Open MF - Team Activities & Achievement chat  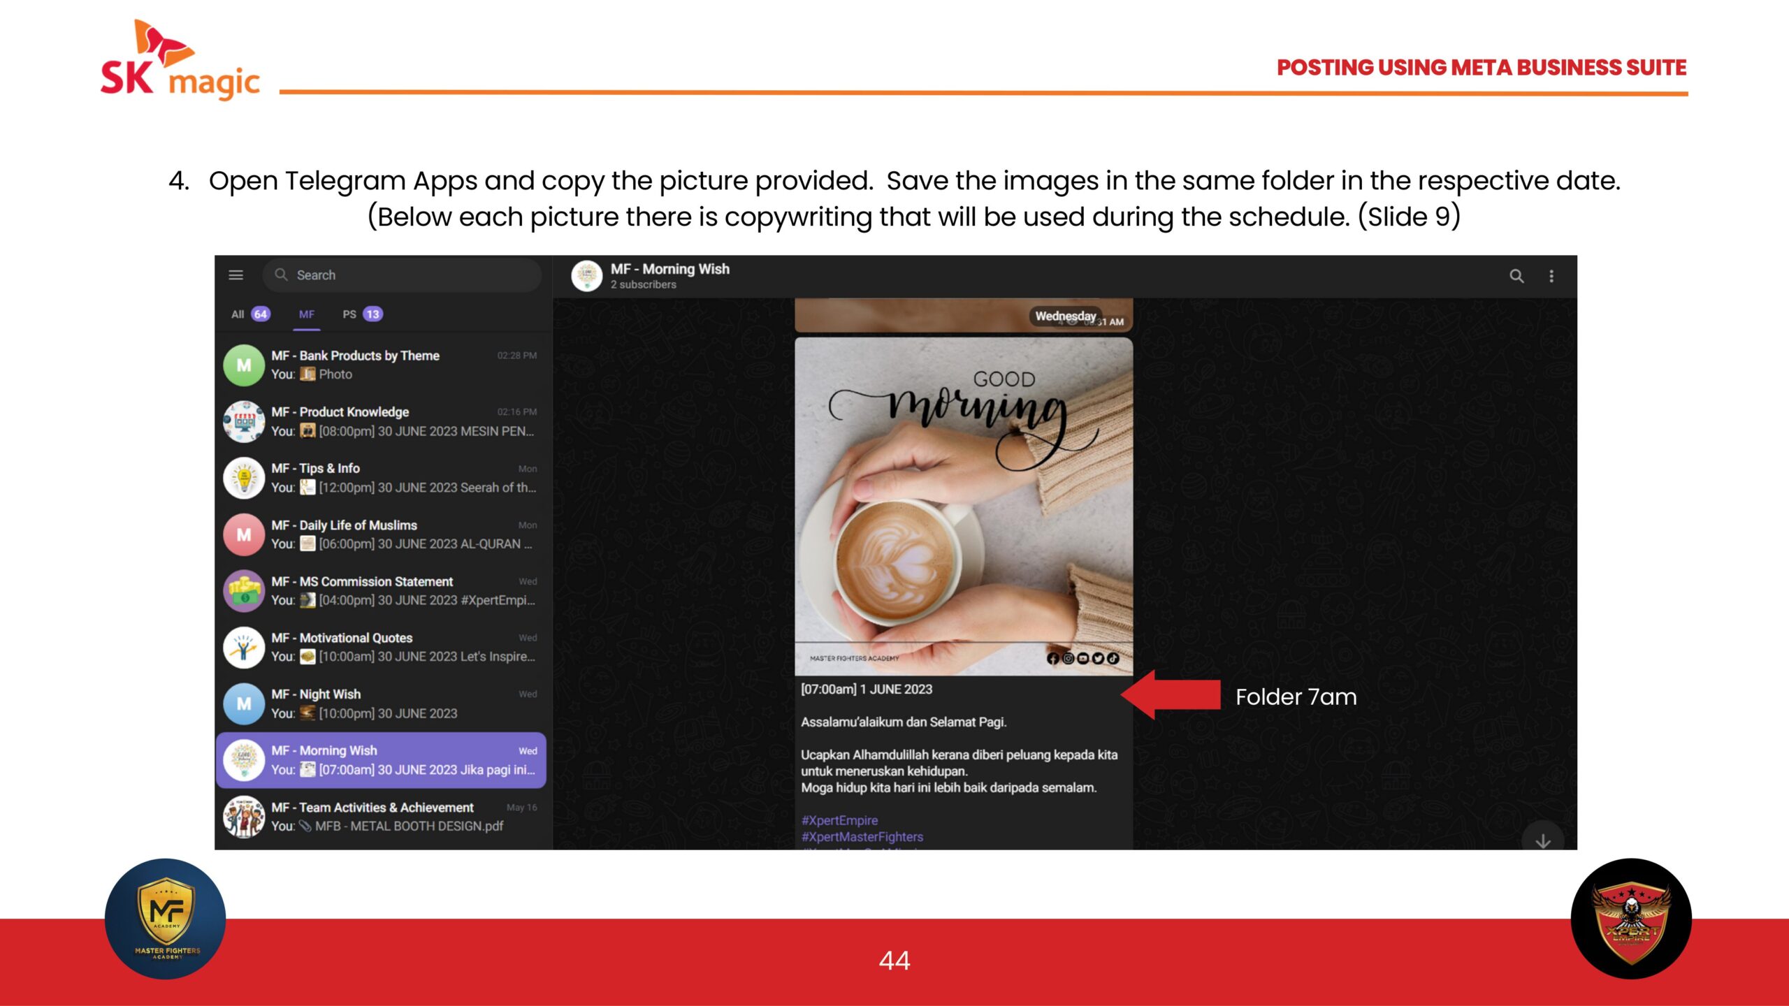click(382, 816)
